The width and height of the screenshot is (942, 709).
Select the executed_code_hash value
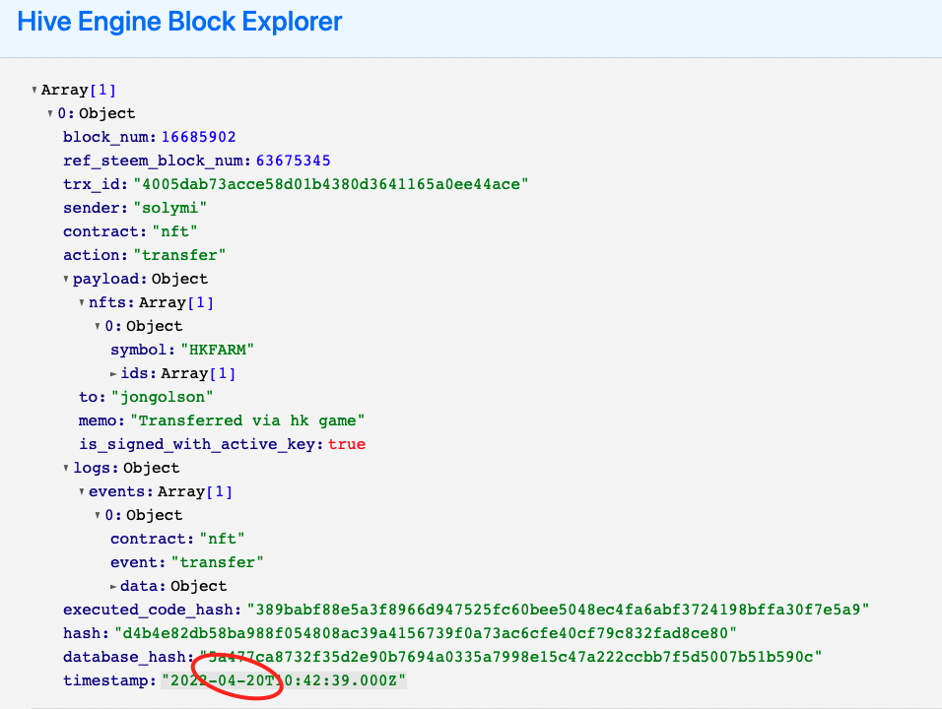click(558, 610)
